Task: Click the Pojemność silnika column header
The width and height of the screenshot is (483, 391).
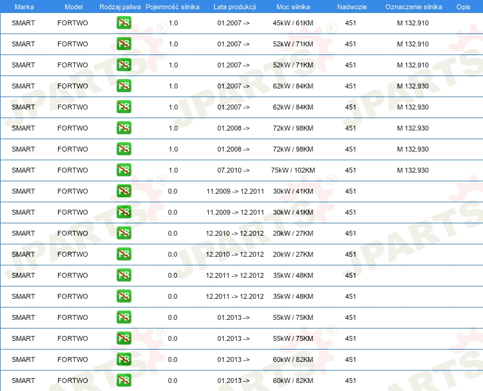Action: coord(172,7)
